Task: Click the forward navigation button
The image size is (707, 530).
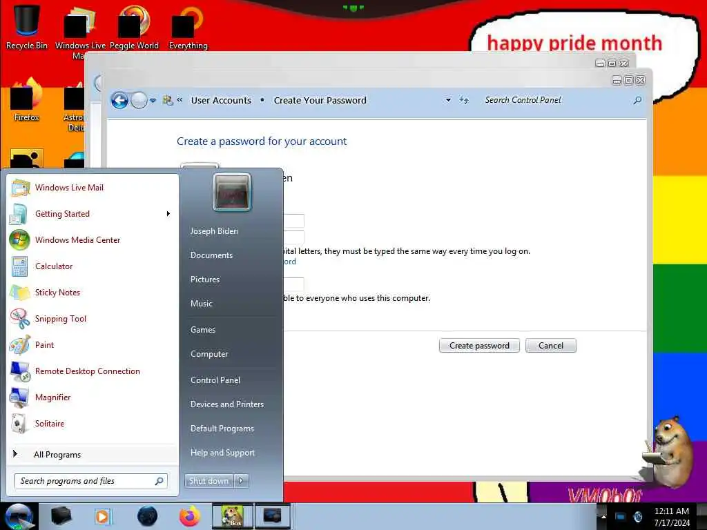Action: 139,100
